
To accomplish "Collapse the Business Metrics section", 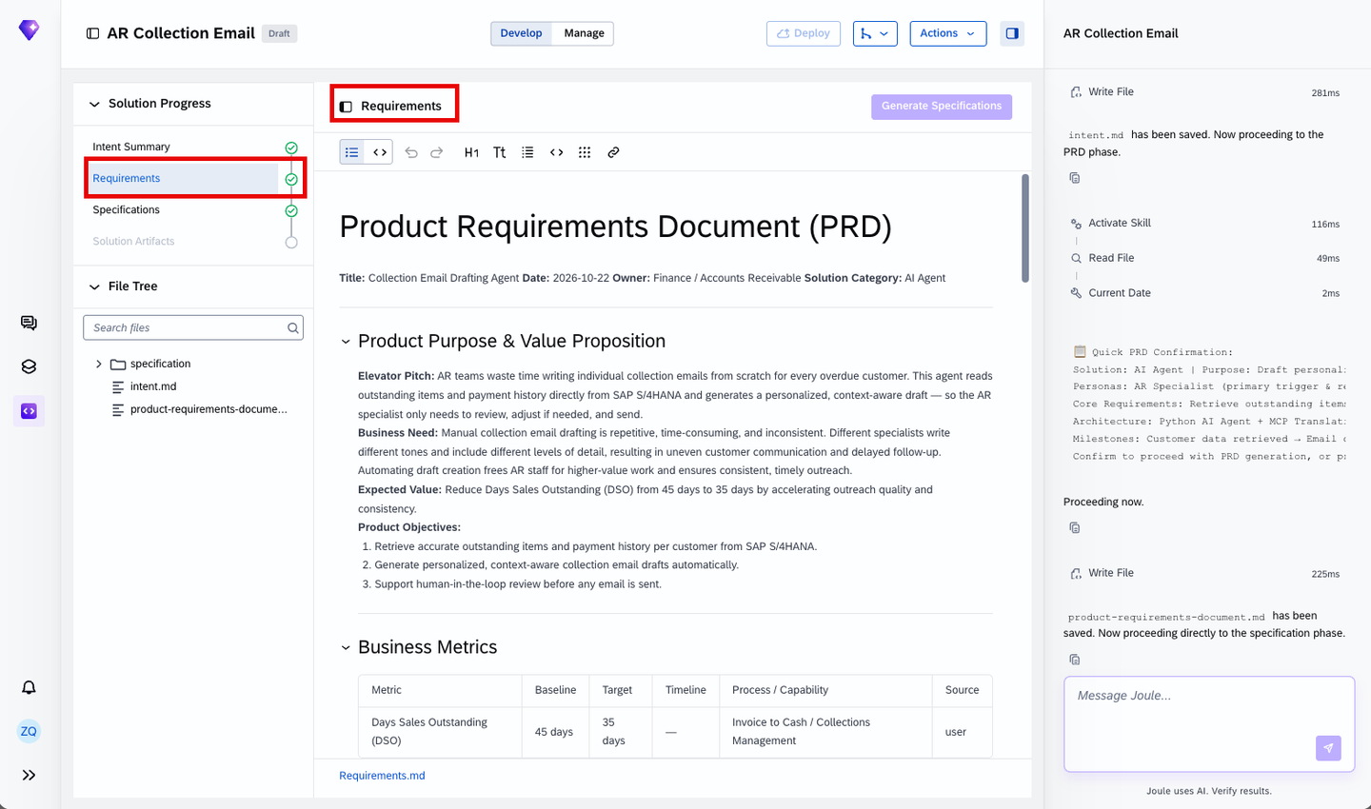I will click(346, 648).
